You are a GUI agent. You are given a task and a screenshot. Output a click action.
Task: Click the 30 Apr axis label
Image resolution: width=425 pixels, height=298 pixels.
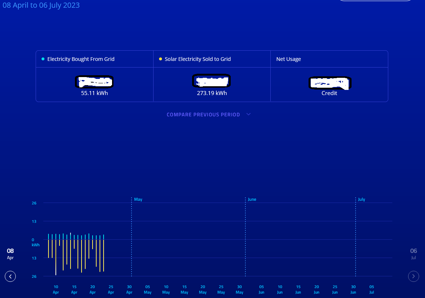coord(129,289)
